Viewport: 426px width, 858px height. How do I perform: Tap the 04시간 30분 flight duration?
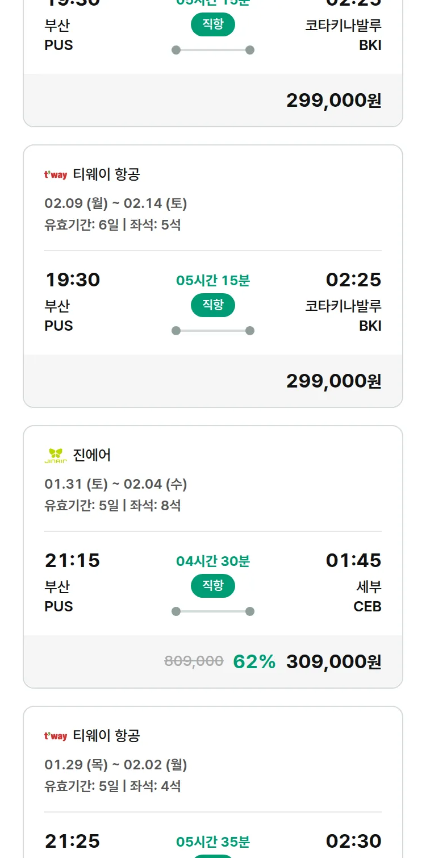(213, 561)
